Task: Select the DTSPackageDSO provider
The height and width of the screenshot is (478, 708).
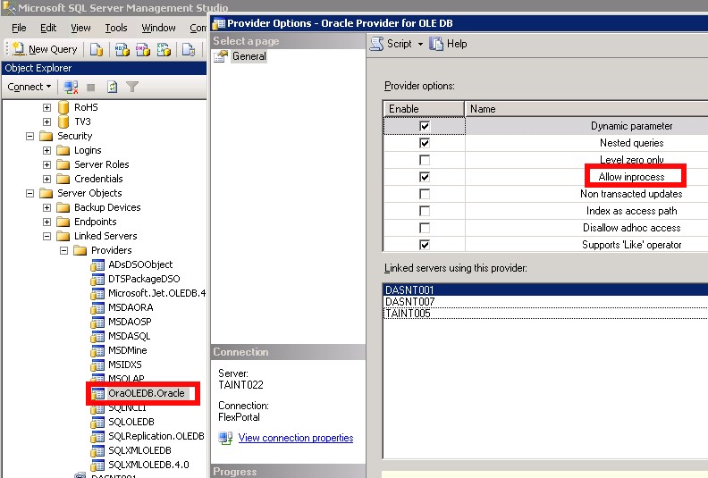Action: click(x=144, y=279)
